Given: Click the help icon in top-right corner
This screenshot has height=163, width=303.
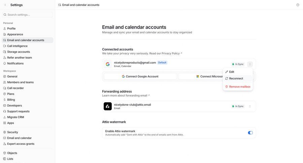Looking at the screenshot, I should click(298, 5).
